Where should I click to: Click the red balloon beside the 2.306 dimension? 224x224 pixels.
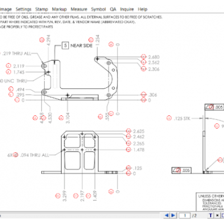[143, 69]
